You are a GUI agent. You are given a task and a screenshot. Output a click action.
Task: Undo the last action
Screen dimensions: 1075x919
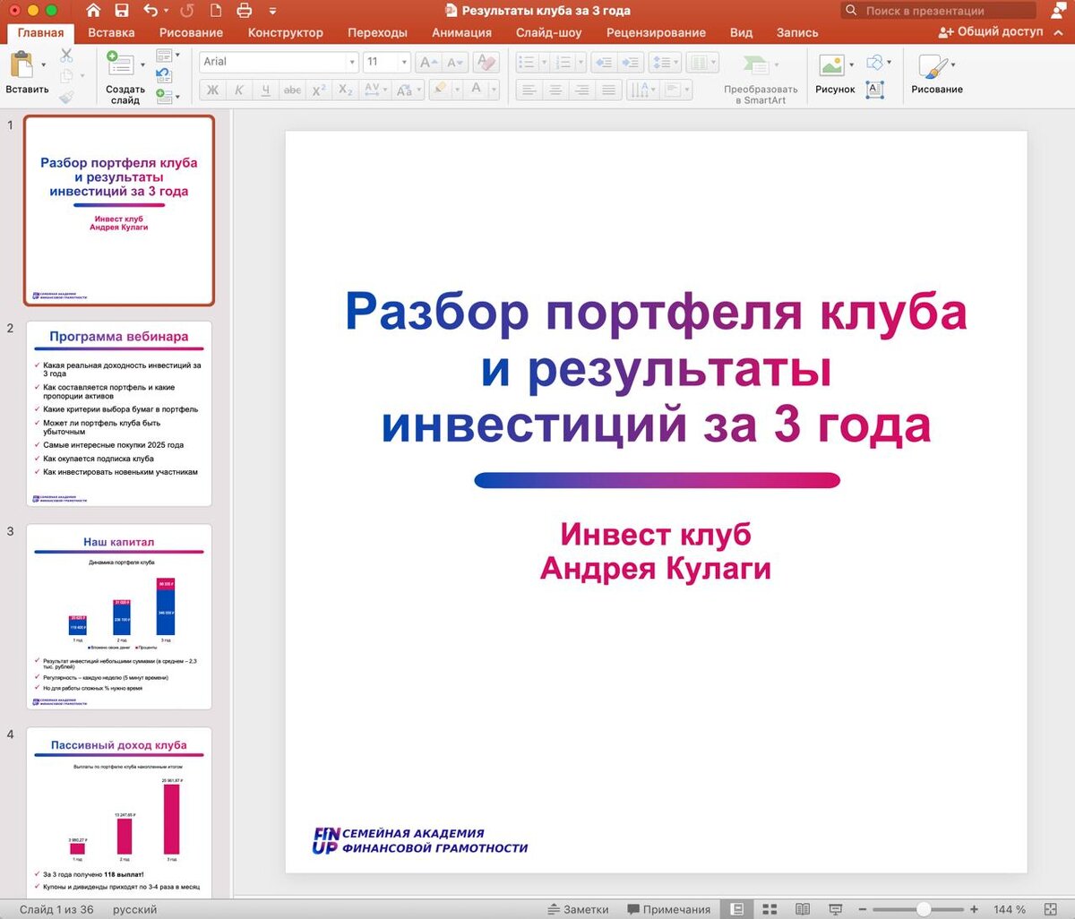(x=150, y=11)
